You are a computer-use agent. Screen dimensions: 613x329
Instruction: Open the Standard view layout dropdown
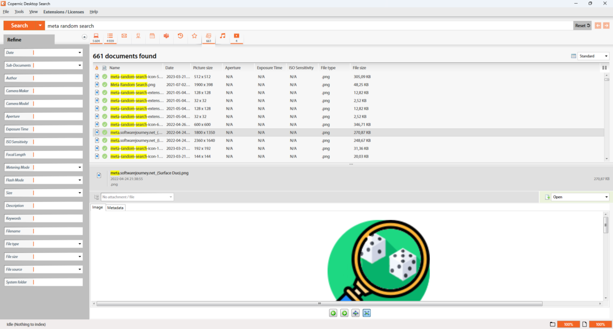click(x=593, y=56)
